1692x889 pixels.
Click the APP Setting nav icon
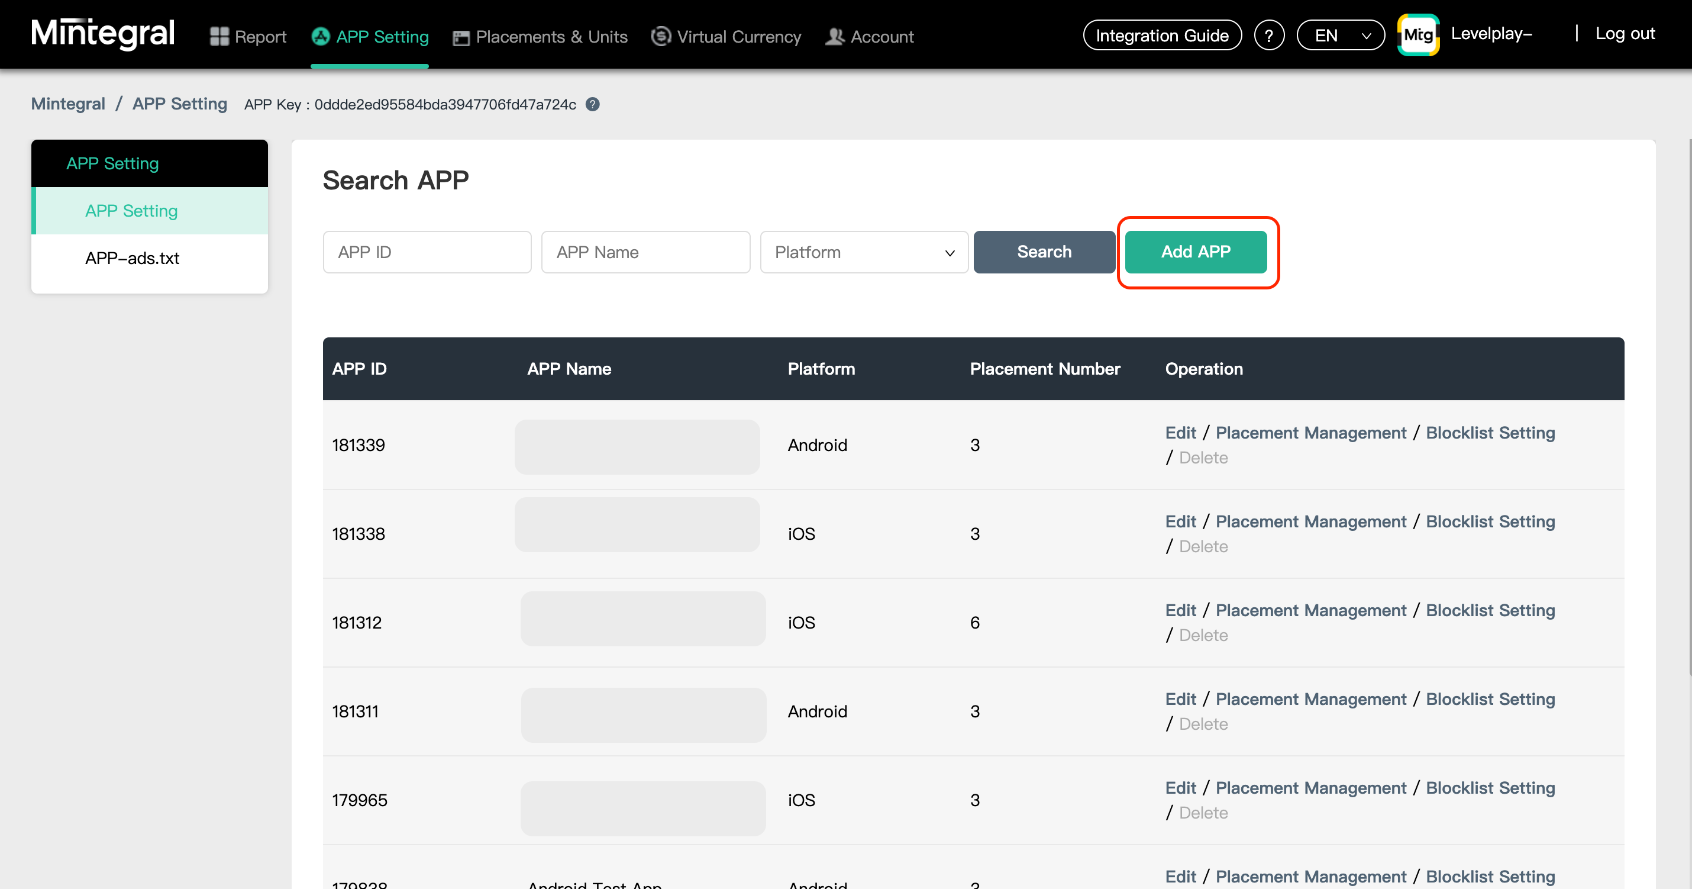tap(321, 37)
